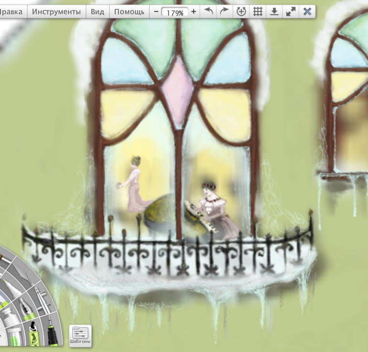Open the Помощь menu
This screenshot has width=368, height=352.
(x=129, y=11)
